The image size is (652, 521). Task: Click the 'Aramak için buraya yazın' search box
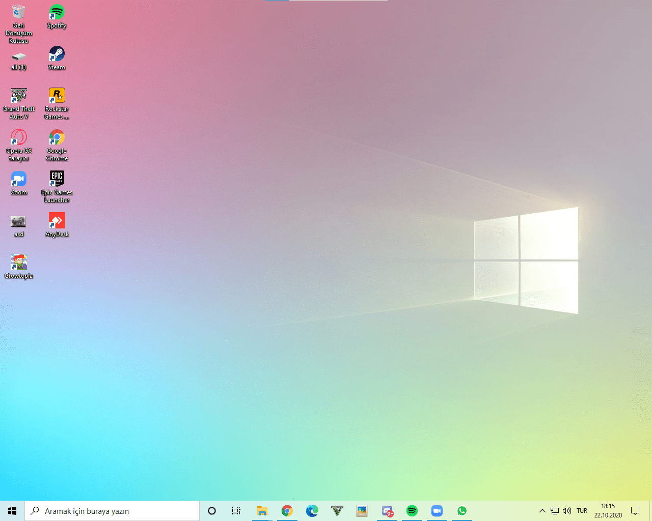(x=112, y=511)
